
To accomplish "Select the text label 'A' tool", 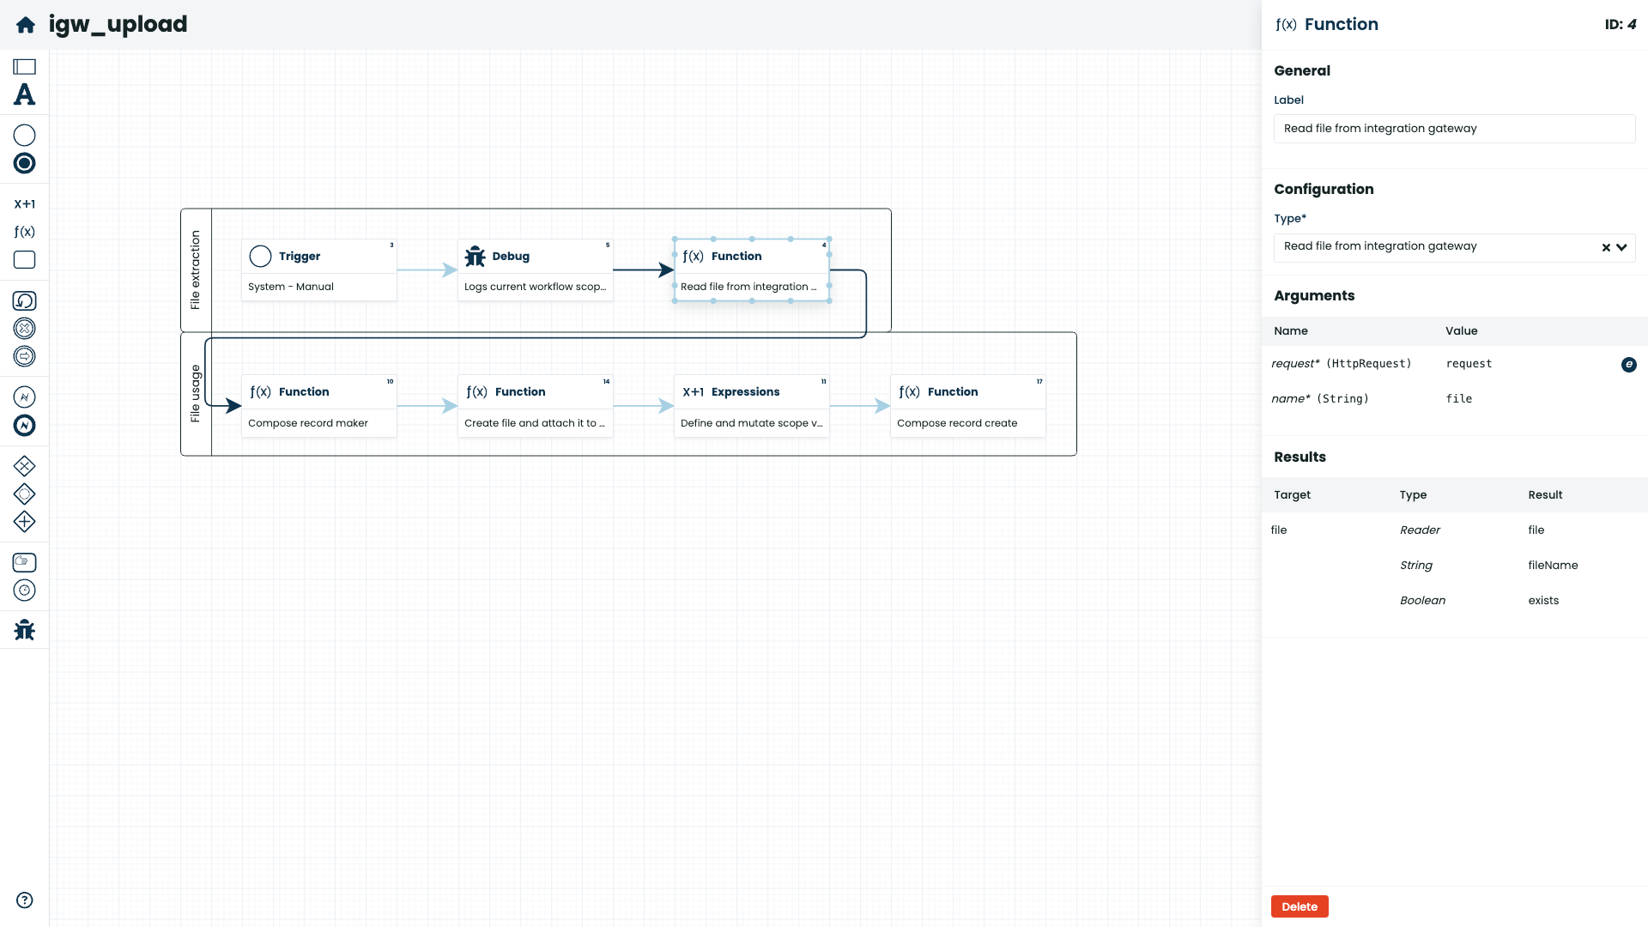I will click(x=24, y=94).
